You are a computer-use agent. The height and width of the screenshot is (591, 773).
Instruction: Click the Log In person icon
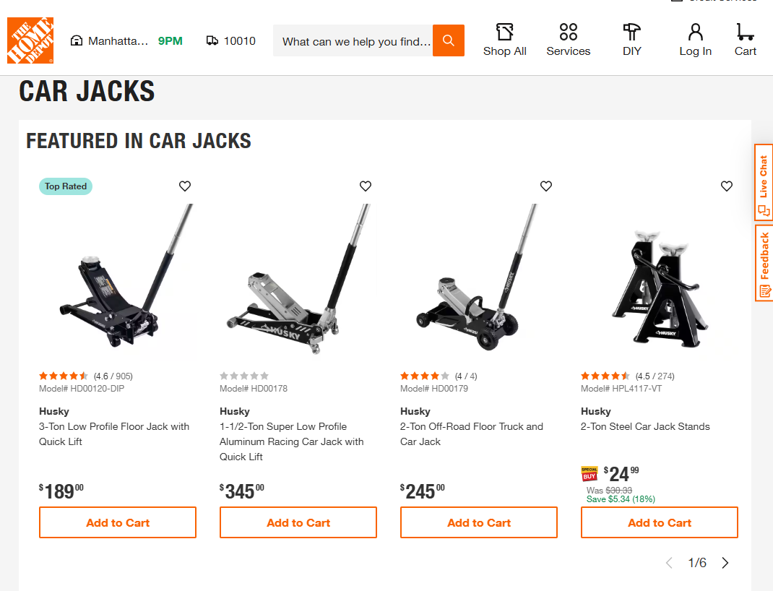pos(694,33)
